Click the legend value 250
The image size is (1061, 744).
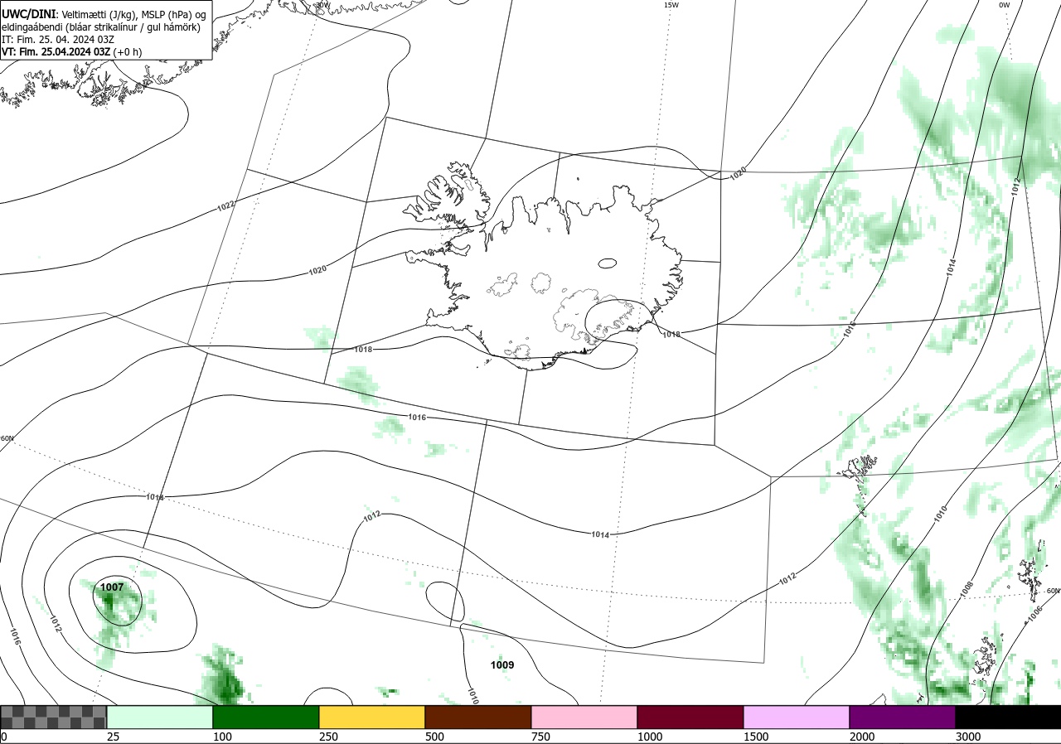(x=328, y=737)
